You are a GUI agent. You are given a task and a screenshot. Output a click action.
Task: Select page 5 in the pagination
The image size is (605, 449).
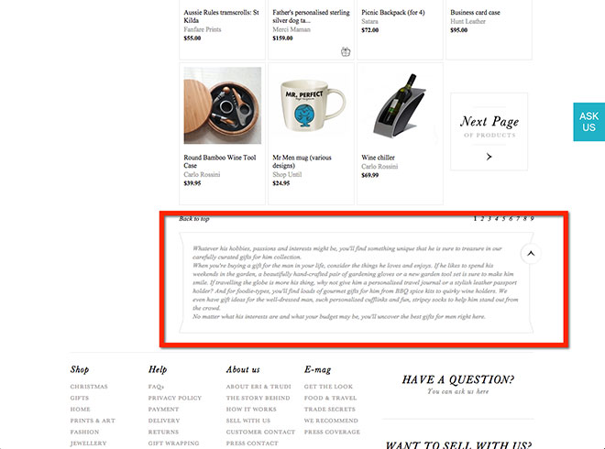coord(503,219)
